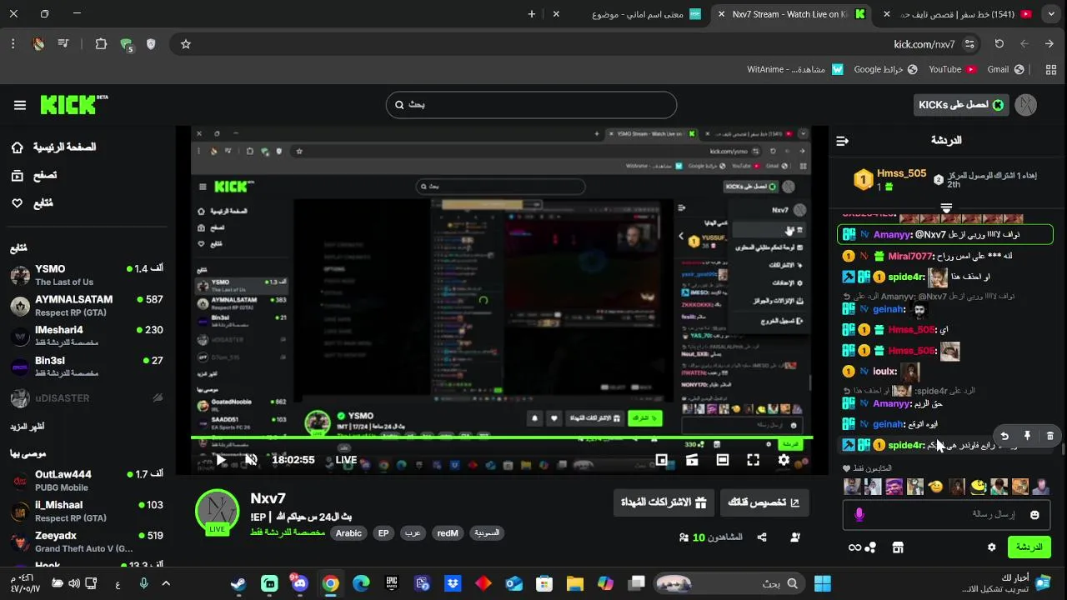The width and height of the screenshot is (1067, 600).
Task: Click the Gmail bookmark
Action: [1005, 69]
